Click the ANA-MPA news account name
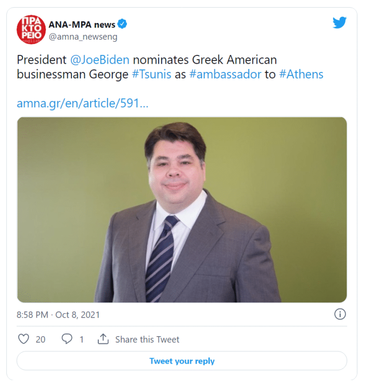371x392 pixels. click(x=82, y=25)
